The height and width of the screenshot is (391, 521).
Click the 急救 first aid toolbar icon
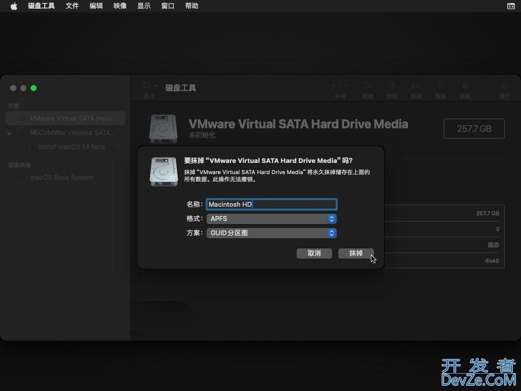(367, 86)
